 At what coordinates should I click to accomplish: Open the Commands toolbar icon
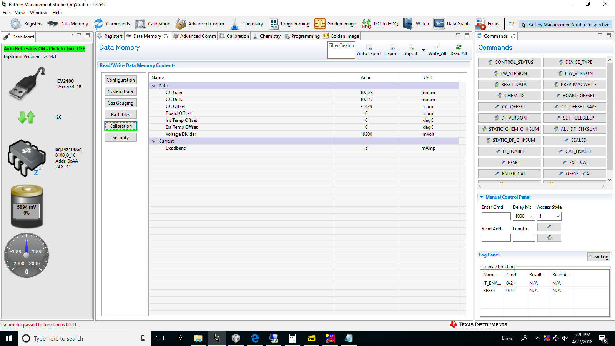[x=99, y=24]
